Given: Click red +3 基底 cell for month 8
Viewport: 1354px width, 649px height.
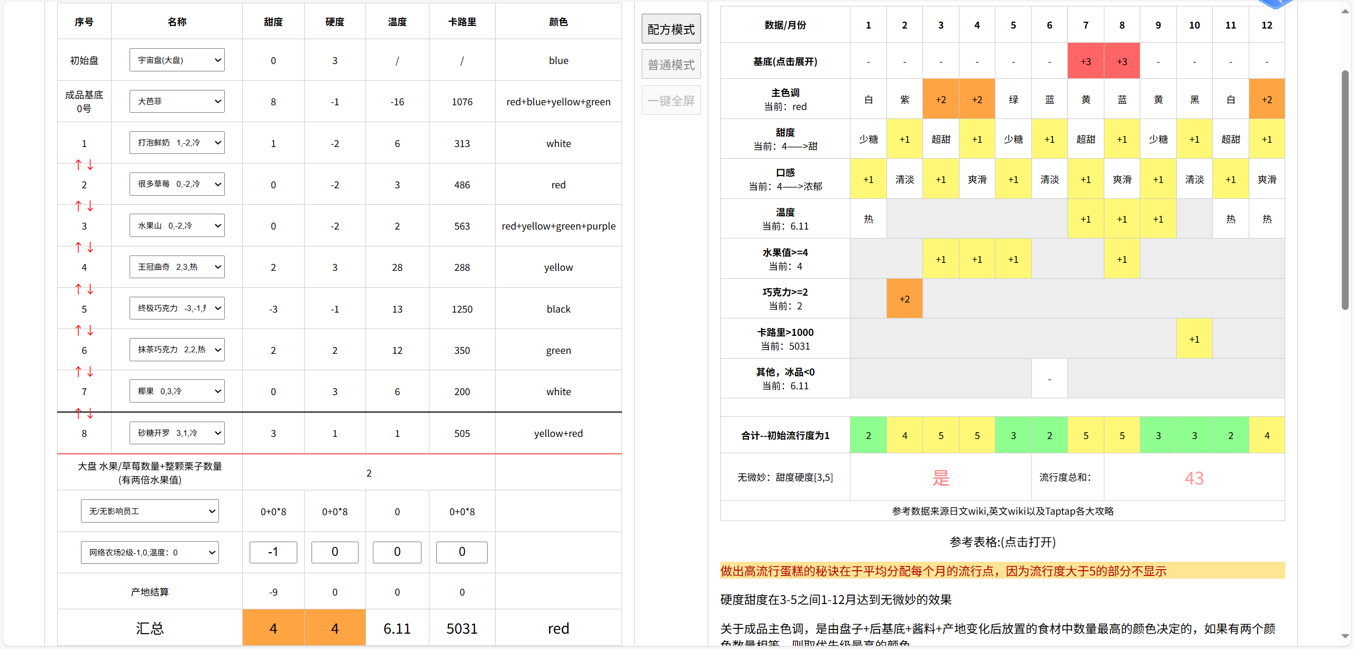Looking at the screenshot, I should pyautogui.click(x=1122, y=61).
